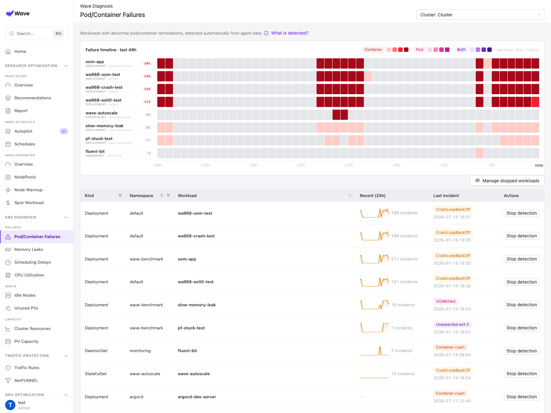551x413 pixels.
Task: Click the Node Warmup lightning icon
Action: pyautogui.click(x=8, y=190)
